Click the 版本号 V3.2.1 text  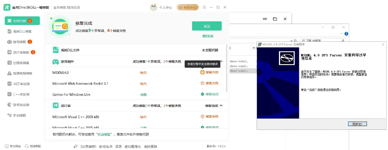(216, 146)
